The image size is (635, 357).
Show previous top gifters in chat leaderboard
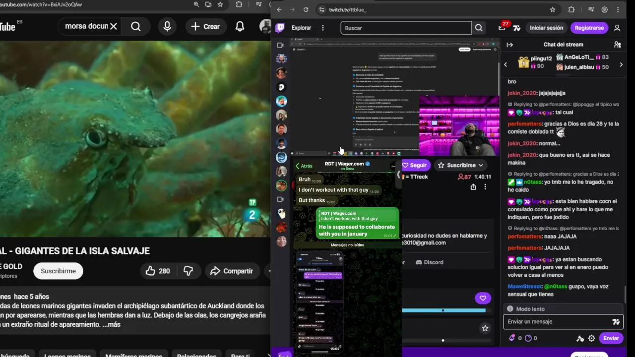[506, 64]
